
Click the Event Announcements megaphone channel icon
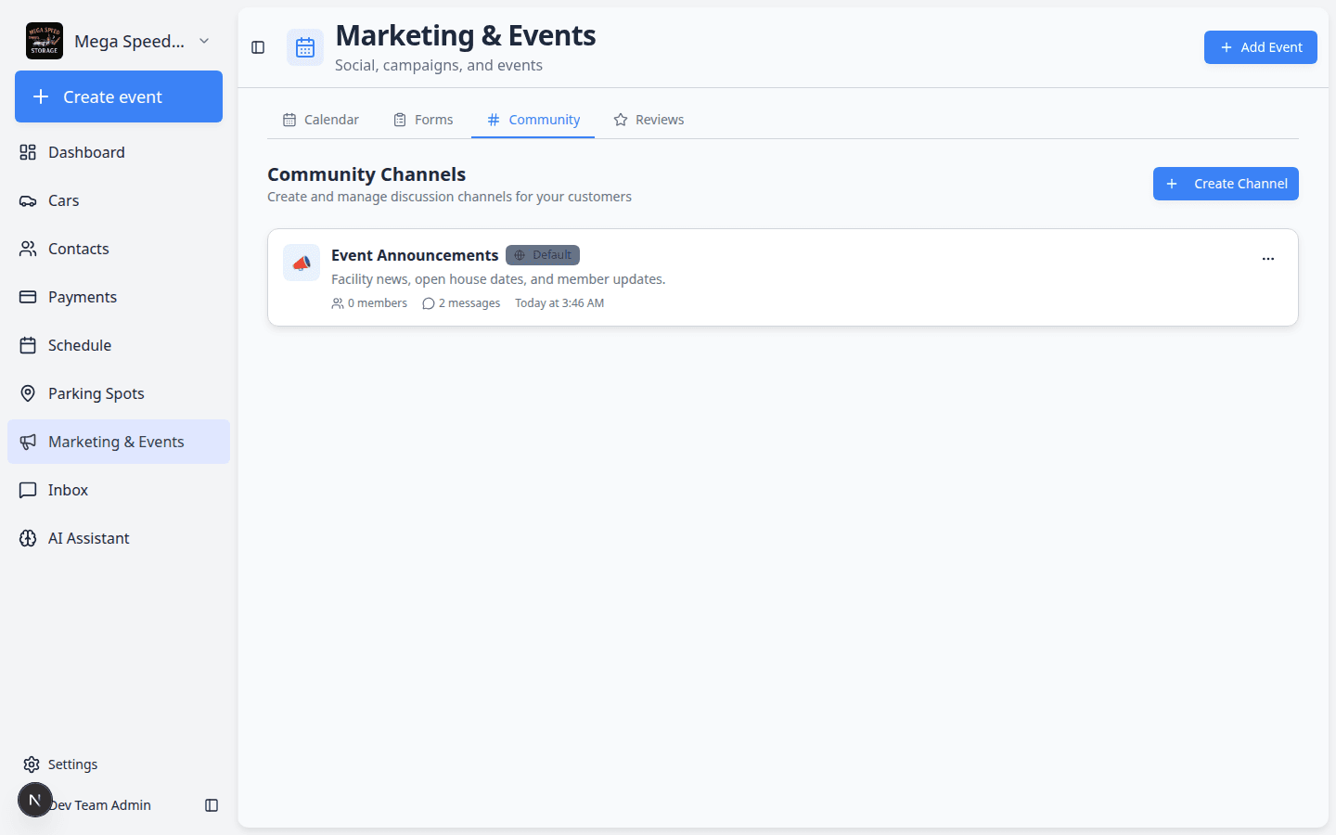pos(302,263)
